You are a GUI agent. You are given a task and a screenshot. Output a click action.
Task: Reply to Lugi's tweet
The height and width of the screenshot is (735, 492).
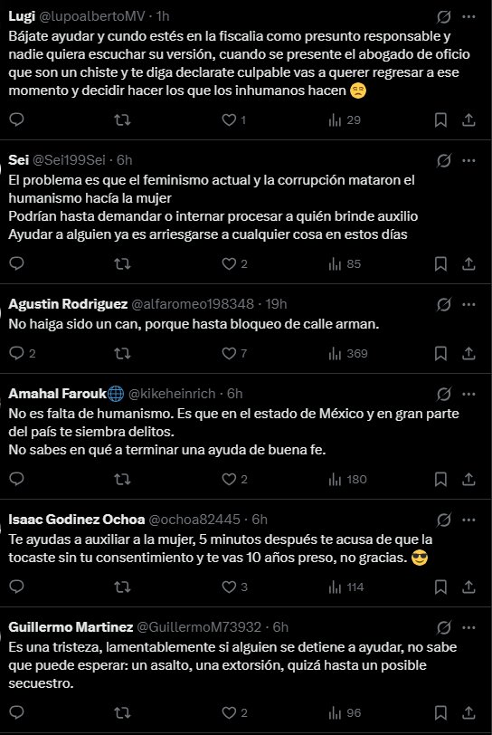[x=16, y=119]
